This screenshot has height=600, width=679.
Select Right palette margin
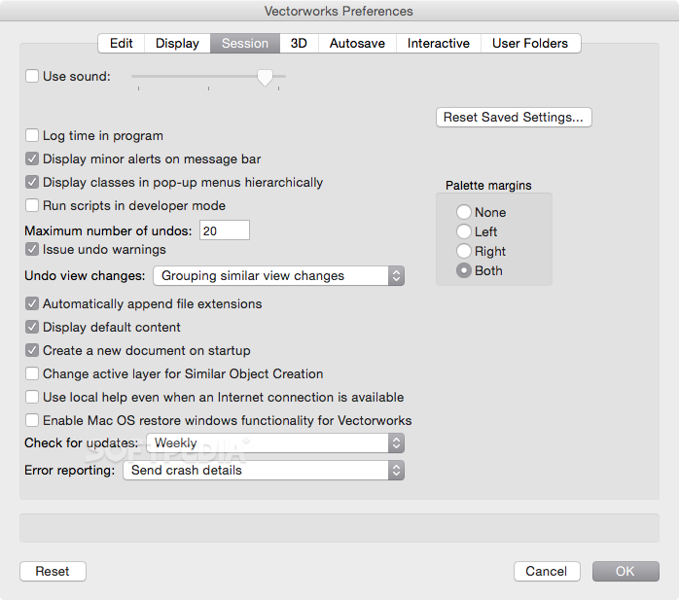[464, 251]
